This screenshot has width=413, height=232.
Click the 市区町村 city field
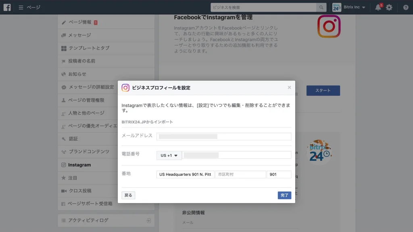(x=240, y=175)
